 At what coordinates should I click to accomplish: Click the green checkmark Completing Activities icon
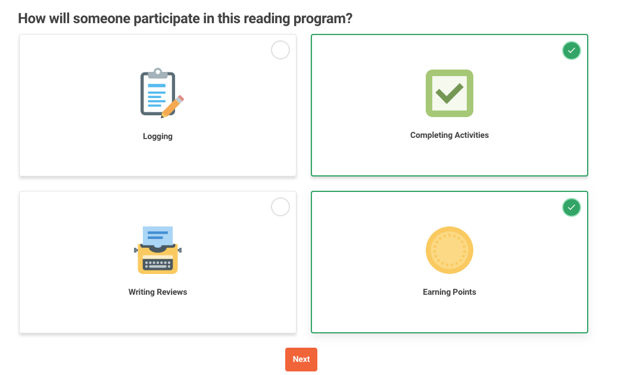pos(450,93)
